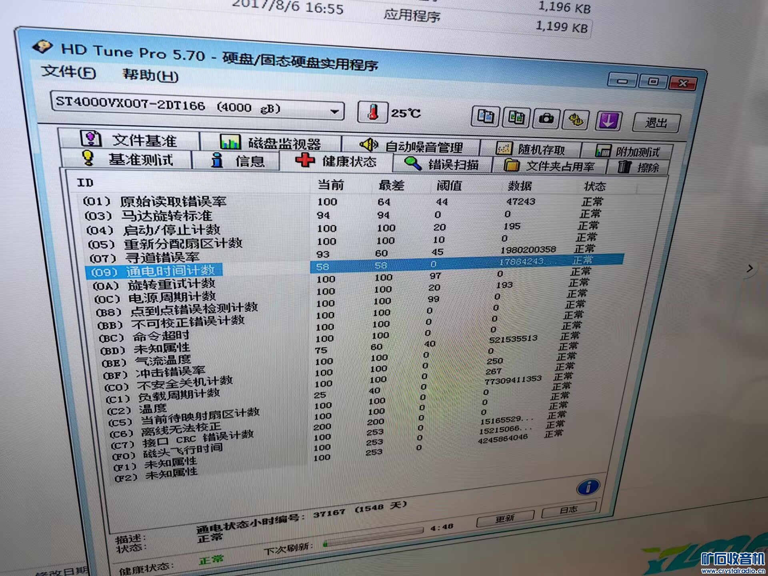768x576 pixels.
Task: Switch to the 文件夹占用率 tab
Action: (x=549, y=166)
